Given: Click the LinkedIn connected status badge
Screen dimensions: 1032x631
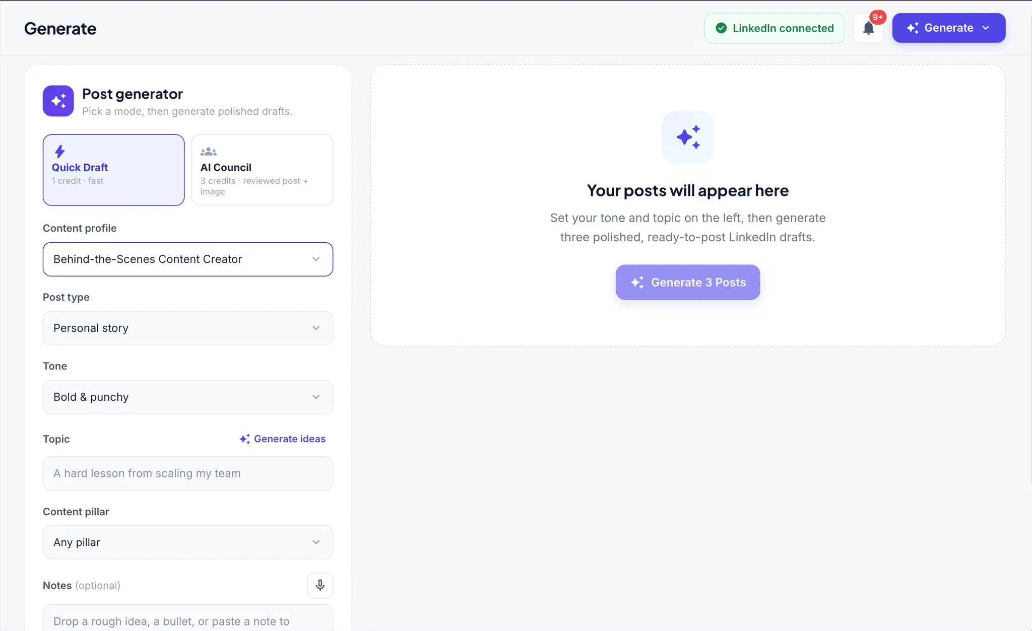Looking at the screenshot, I should coord(774,28).
